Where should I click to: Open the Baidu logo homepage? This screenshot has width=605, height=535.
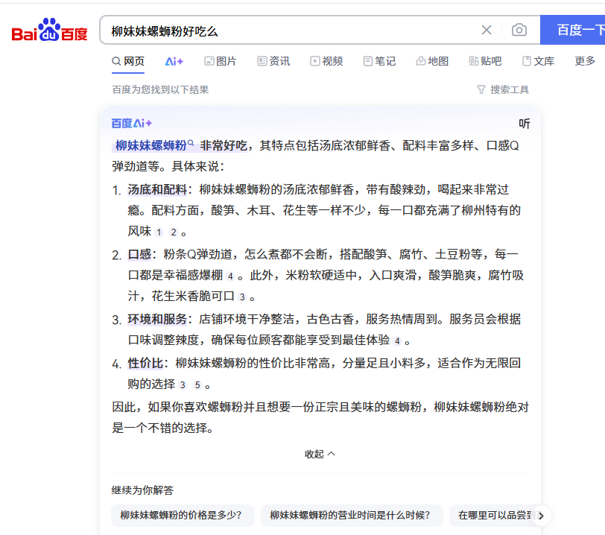pyautogui.click(x=49, y=30)
